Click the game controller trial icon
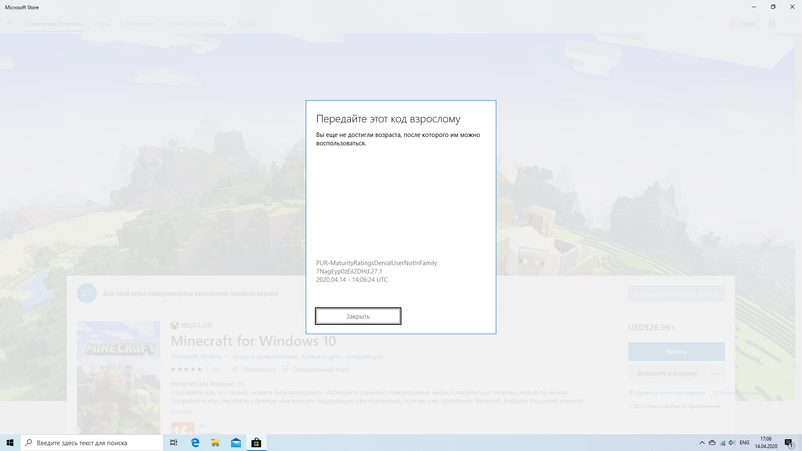Viewport: 802px width, 451px height. [87, 293]
